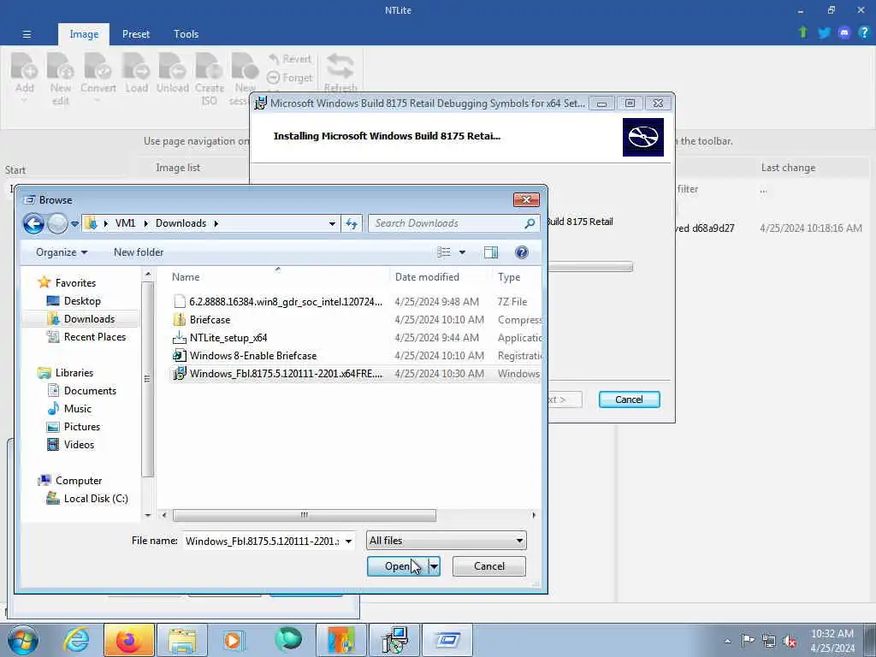The width and height of the screenshot is (876, 657).
Task: Select Desktop in Favorites
Action: click(x=81, y=301)
